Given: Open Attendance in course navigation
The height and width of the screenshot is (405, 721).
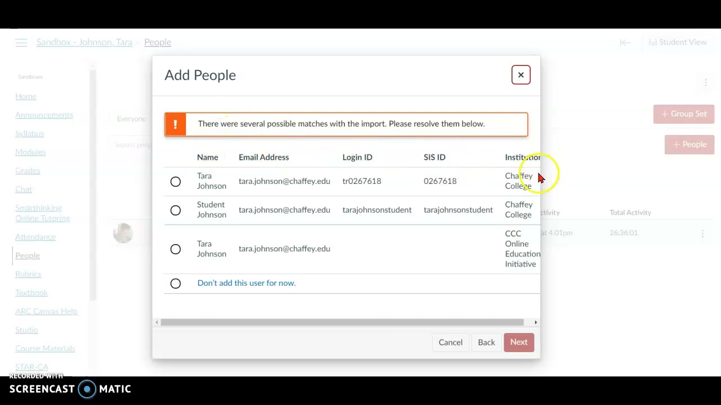Looking at the screenshot, I should pyautogui.click(x=35, y=237).
